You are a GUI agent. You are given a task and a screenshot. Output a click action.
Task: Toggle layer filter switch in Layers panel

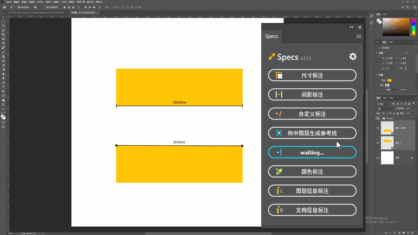coord(414,104)
